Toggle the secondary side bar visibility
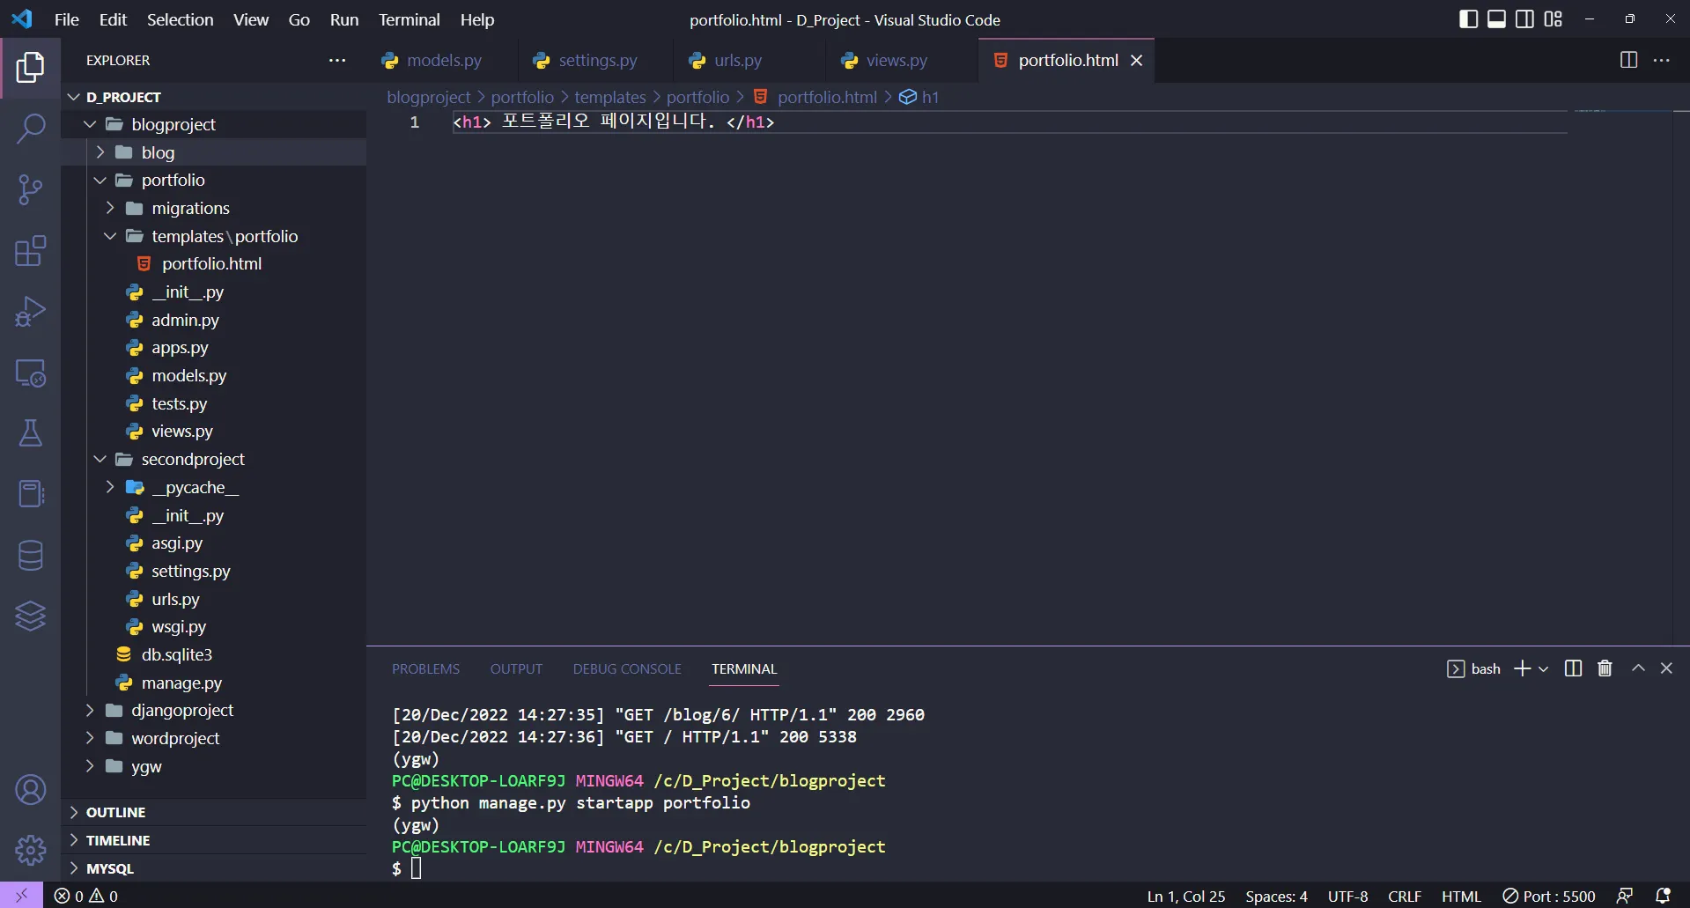The width and height of the screenshot is (1690, 908). pyautogui.click(x=1524, y=19)
